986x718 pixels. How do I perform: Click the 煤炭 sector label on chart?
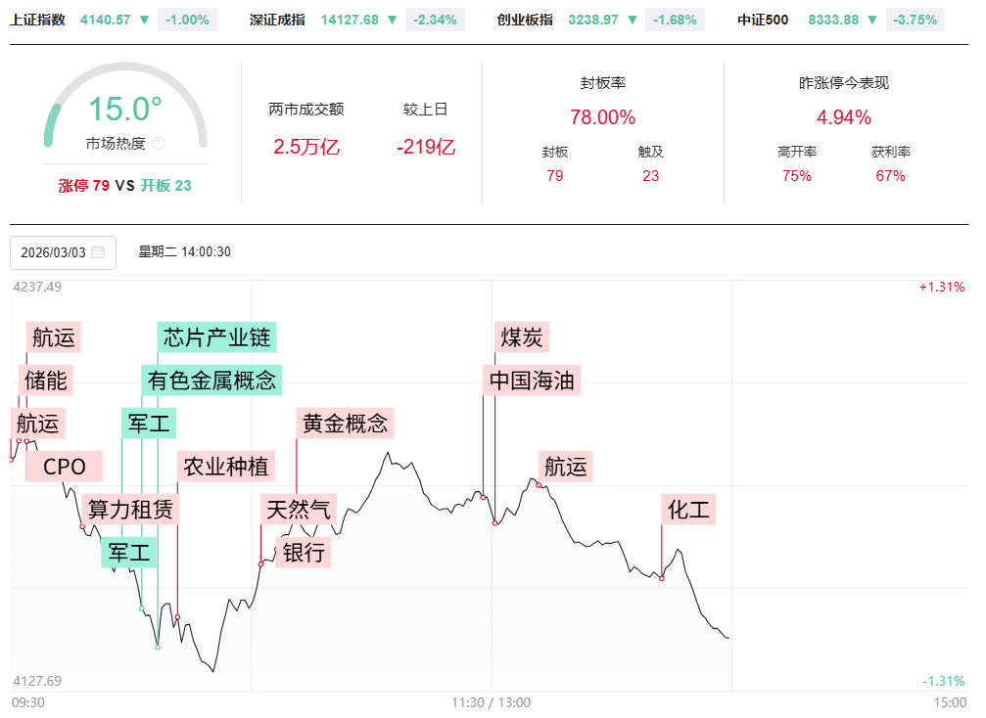(521, 337)
